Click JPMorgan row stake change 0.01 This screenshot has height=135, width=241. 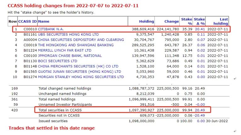(x=201, y=56)
